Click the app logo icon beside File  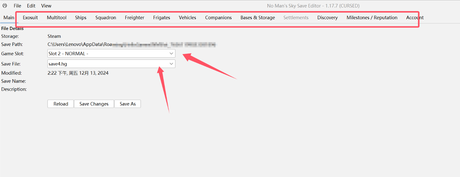pyautogui.click(x=5, y=6)
